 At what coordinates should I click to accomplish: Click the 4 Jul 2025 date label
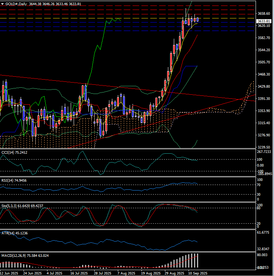click(x=55, y=273)
